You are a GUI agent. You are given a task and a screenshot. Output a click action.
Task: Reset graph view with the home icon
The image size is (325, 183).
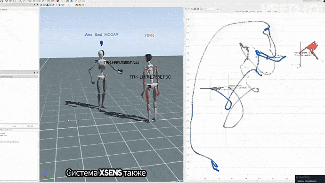195,9
